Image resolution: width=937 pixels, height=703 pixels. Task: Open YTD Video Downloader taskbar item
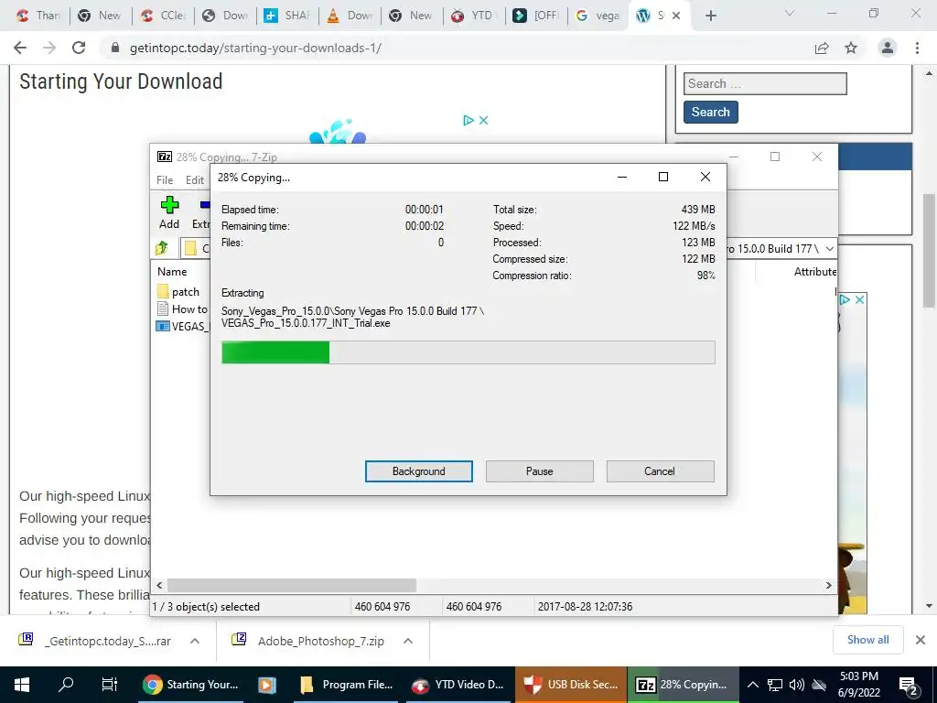pyautogui.click(x=459, y=685)
